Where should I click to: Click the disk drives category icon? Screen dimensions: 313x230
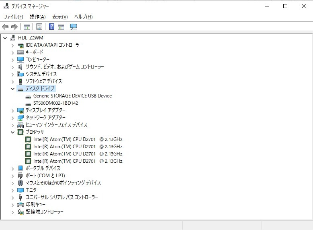pyautogui.click(x=20, y=89)
